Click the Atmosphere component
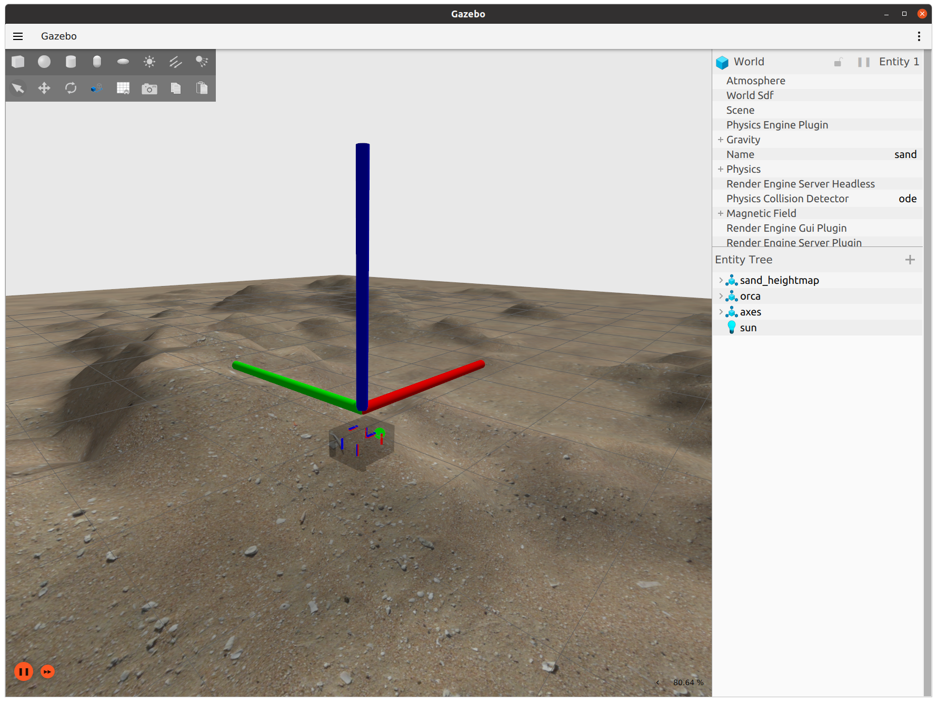Screen dimensions: 937x702 click(x=818, y=81)
